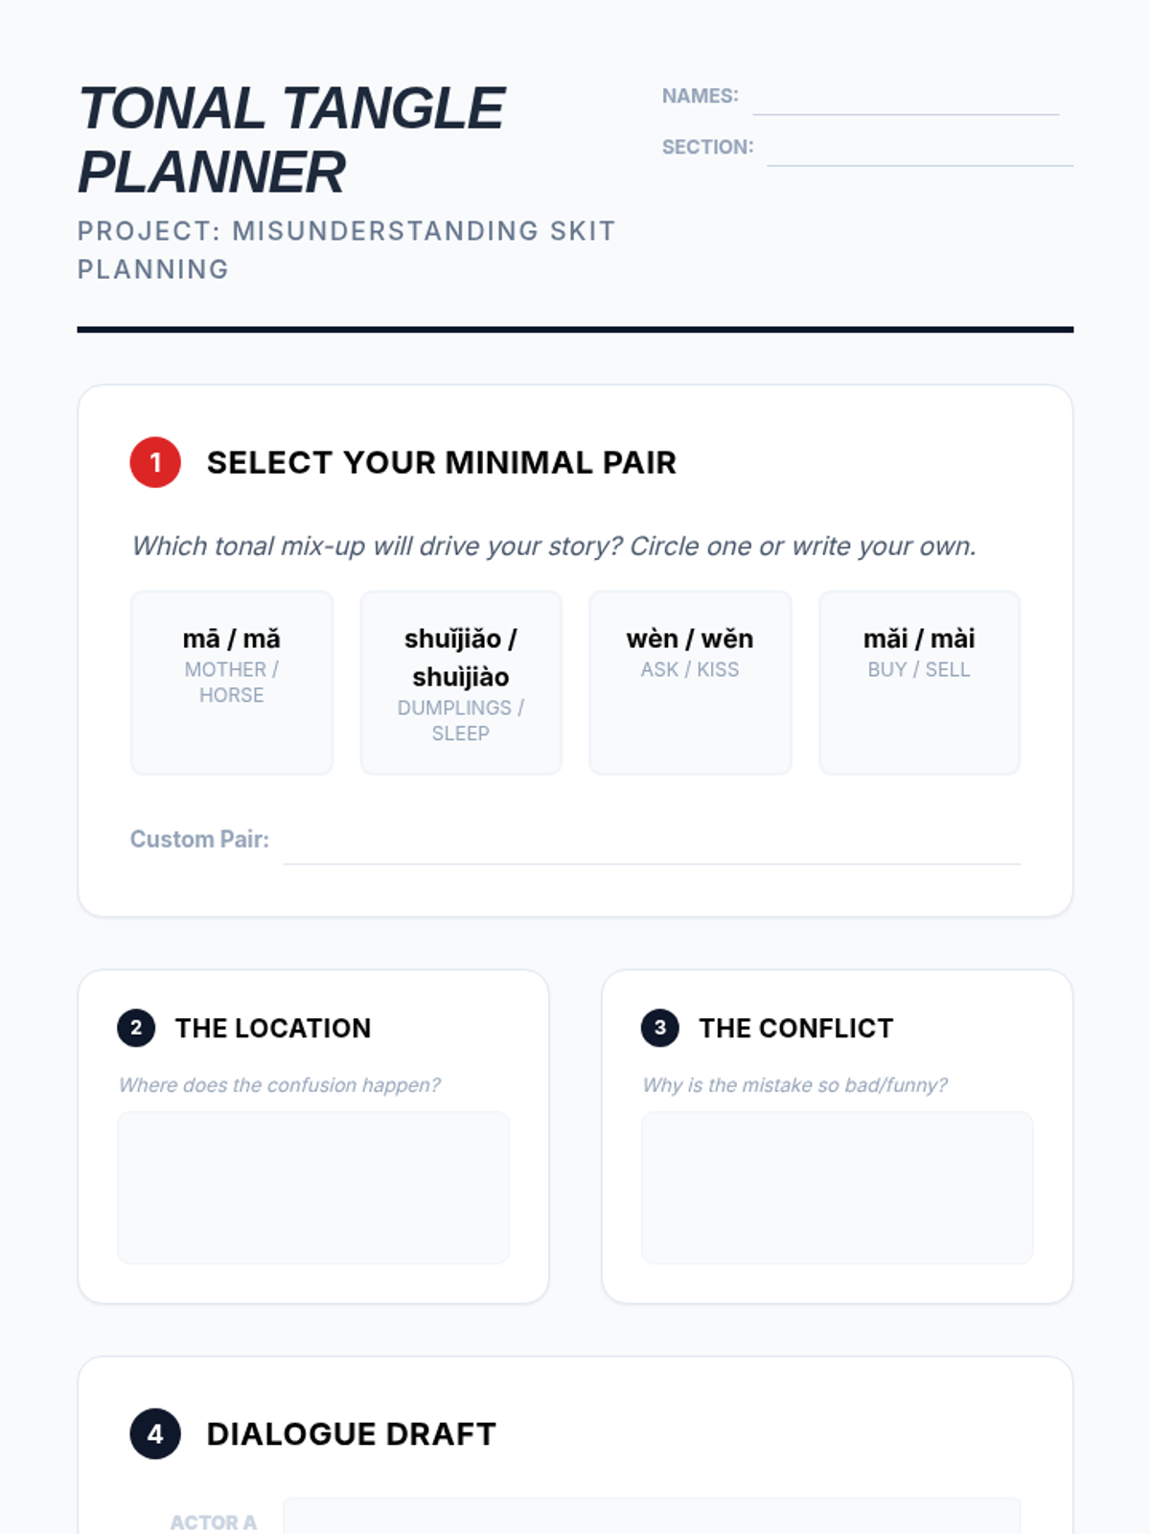Click the Names input line

[x=906, y=100]
